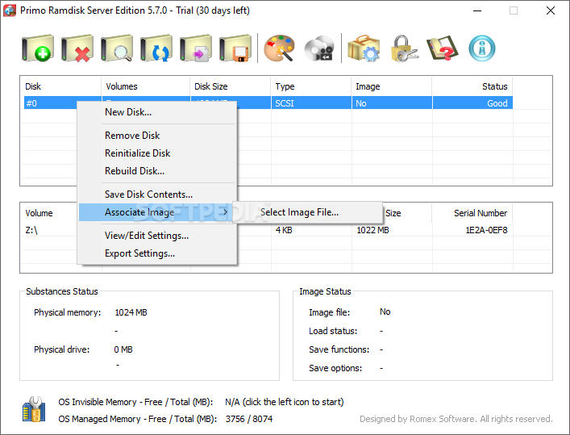The image size is (570, 435).
Task: Click the disk properties magnifier toolbar icon
Action: [x=117, y=48]
